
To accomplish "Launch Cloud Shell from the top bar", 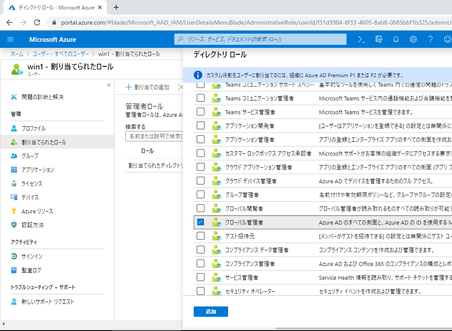I will point(362,39).
